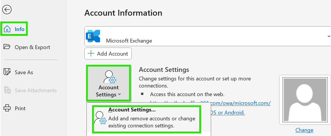Image resolution: width=331 pixels, height=136 pixels.
Task: Click the Change link under profile photo
Action: tap(304, 130)
